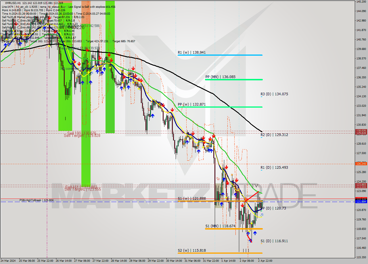Click the 2 Apr 22:00 time label
The width and height of the screenshot is (368, 264).
265,261
